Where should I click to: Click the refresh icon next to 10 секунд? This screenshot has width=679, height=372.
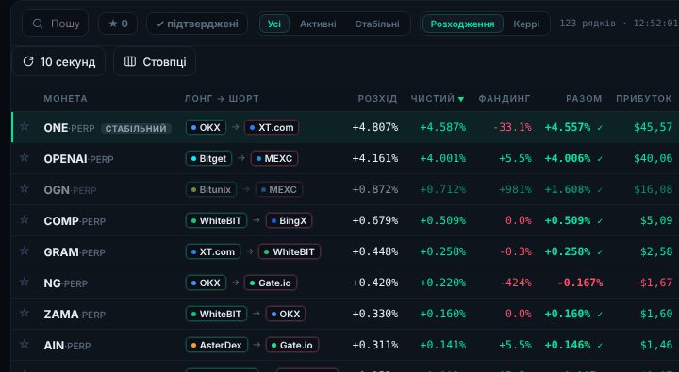pyautogui.click(x=28, y=61)
